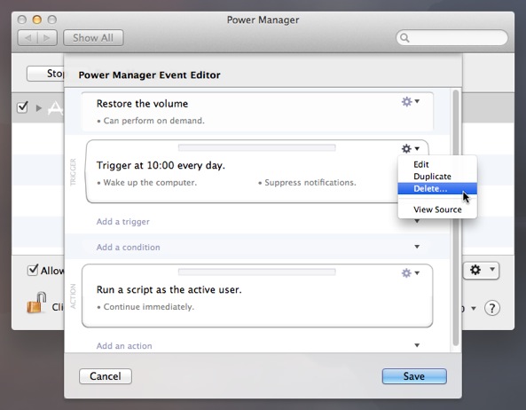526x410 pixels.
Task: Click the lock icon in Power Manager window
Action: pyautogui.click(x=36, y=303)
